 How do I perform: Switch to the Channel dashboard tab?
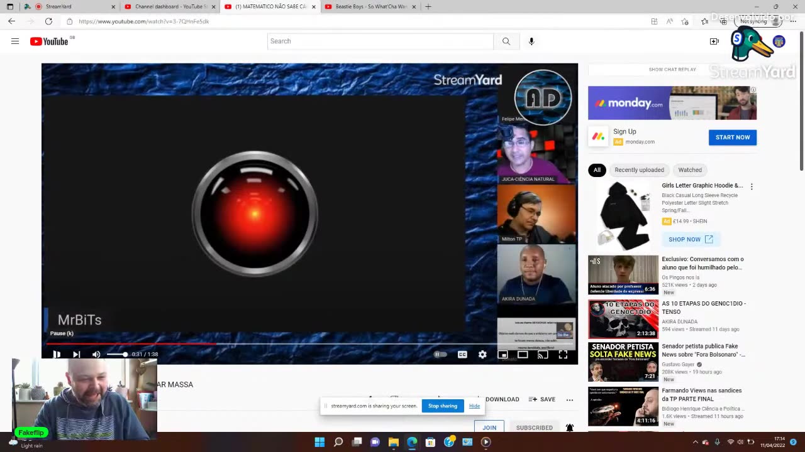point(169,7)
